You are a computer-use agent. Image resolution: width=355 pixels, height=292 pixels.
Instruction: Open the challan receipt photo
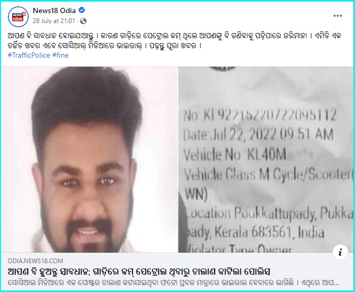point(266,159)
